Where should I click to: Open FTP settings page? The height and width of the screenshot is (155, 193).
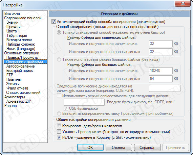click(x=10, y=75)
